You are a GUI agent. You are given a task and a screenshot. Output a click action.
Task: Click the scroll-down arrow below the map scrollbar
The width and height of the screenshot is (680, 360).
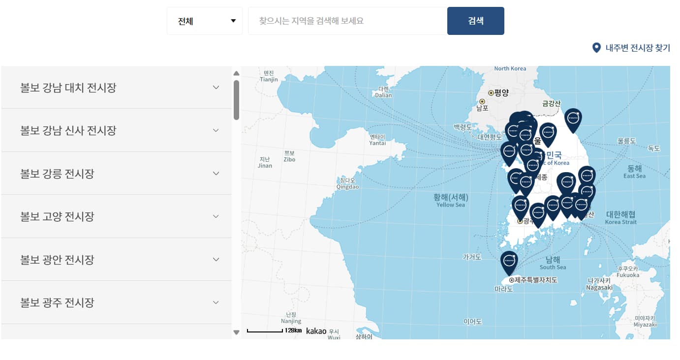237,332
